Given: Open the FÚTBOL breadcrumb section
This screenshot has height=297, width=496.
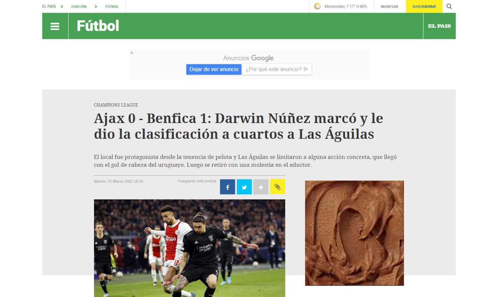Looking at the screenshot, I should tap(112, 7).
